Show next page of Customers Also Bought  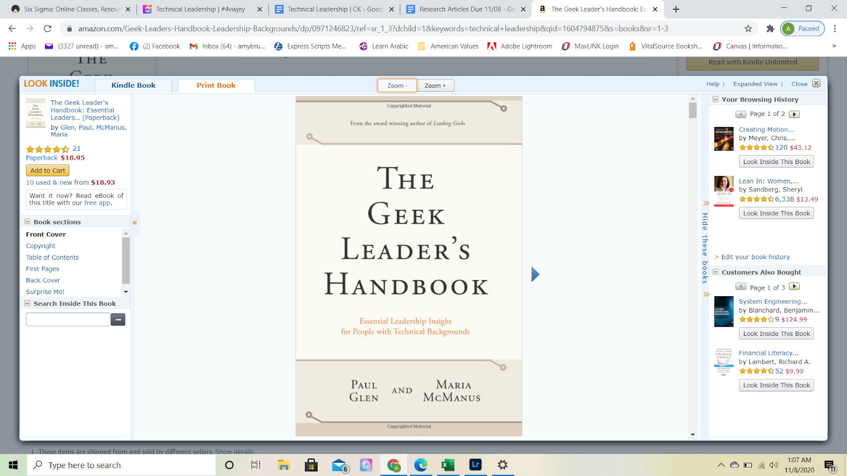[794, 287]
